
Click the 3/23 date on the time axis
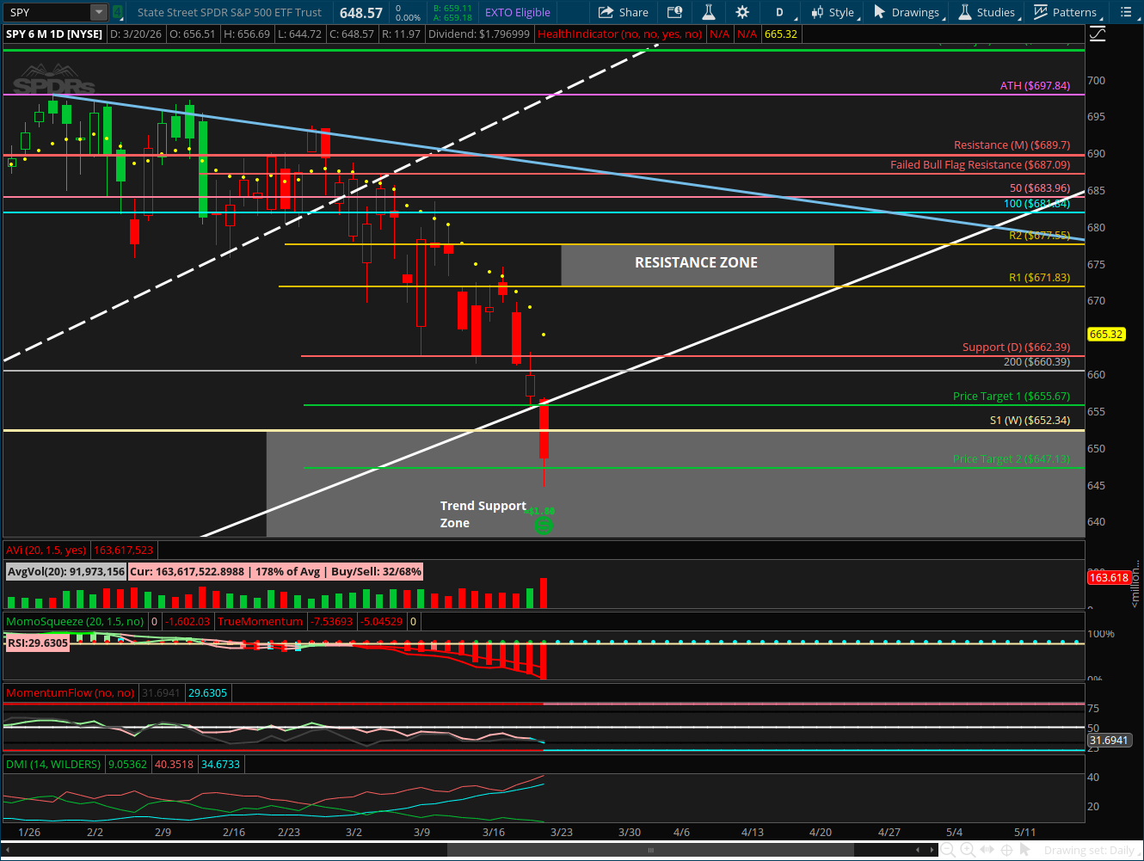(x=562, y=832)
